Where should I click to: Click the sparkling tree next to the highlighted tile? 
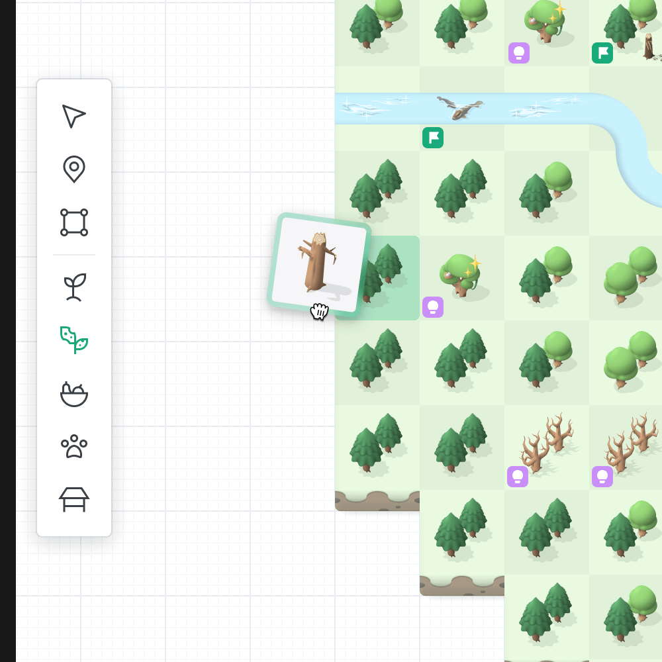[461, 275]
